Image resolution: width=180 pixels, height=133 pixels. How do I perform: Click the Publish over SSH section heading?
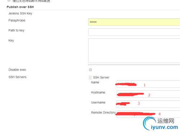[x=20, y=7]
